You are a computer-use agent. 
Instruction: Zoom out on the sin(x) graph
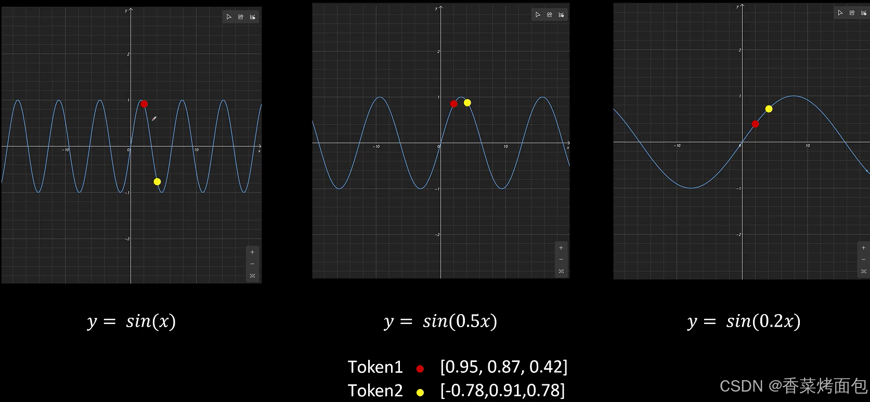point(253,264)
